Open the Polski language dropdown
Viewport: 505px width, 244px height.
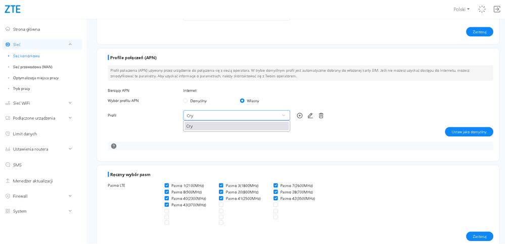pos(462,9)
